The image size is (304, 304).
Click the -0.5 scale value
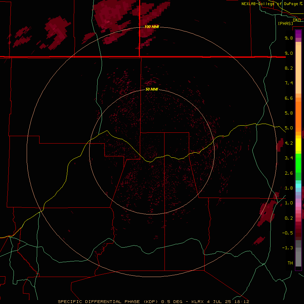287,233
